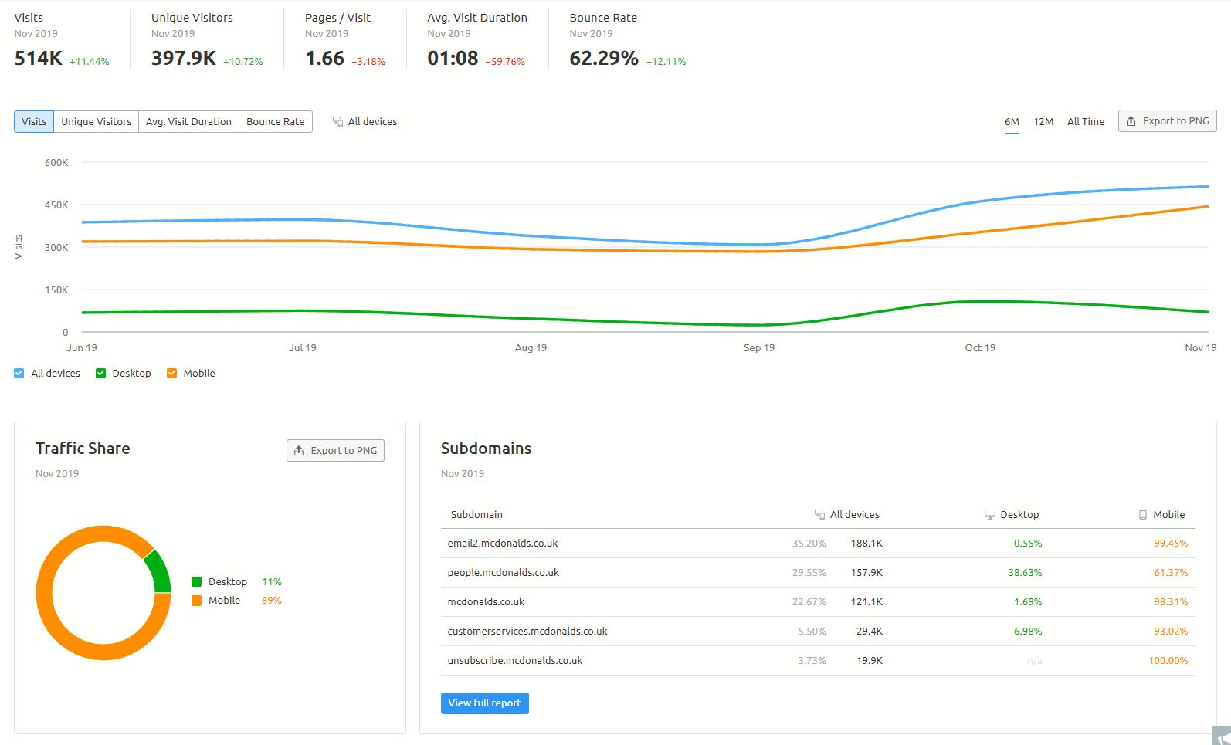1231x745 pixels.
Task: Select the mcdonalds.co.uk subdomain
Action: tap(486, 602)
